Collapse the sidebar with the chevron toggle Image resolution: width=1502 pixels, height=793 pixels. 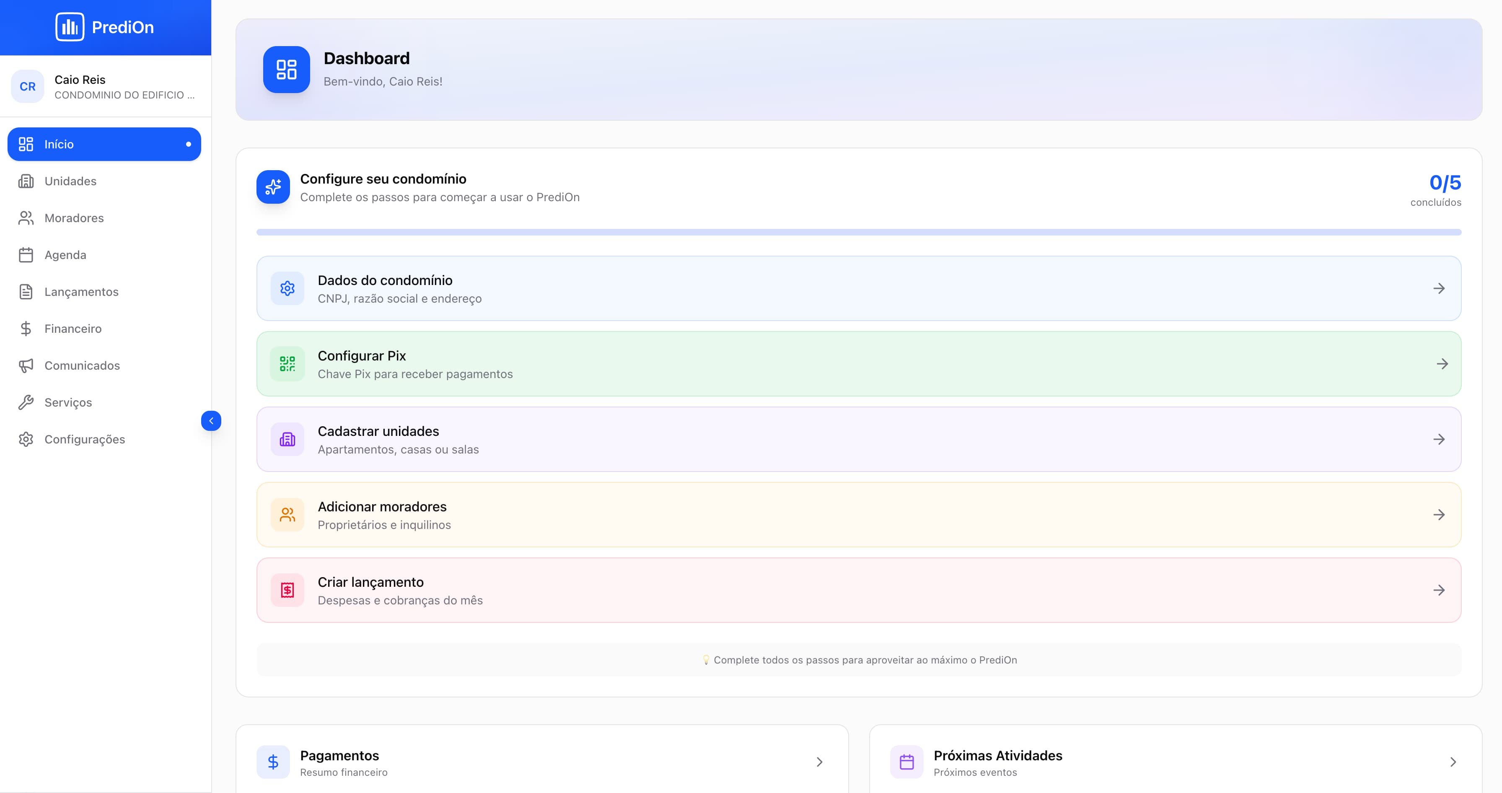(211, 421)
